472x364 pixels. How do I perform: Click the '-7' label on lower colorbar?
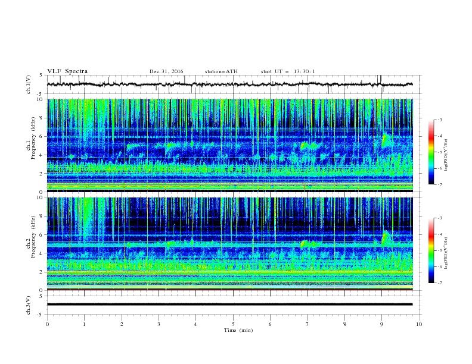tap(439, 283)
